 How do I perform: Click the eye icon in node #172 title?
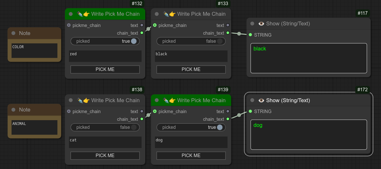261,100
